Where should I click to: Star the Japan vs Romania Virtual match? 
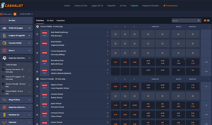pos(37,105)
